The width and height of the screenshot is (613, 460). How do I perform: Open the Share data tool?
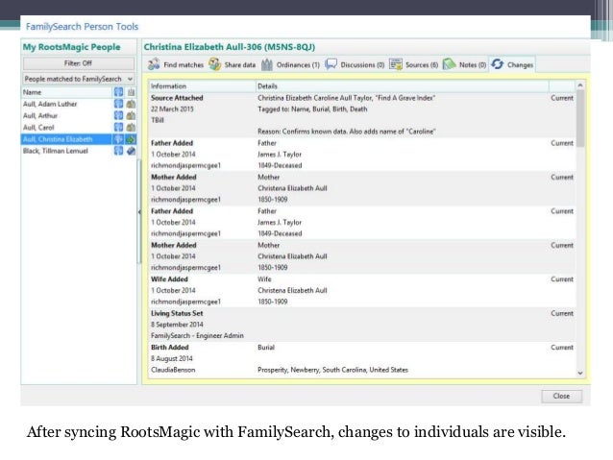(216, 64)
